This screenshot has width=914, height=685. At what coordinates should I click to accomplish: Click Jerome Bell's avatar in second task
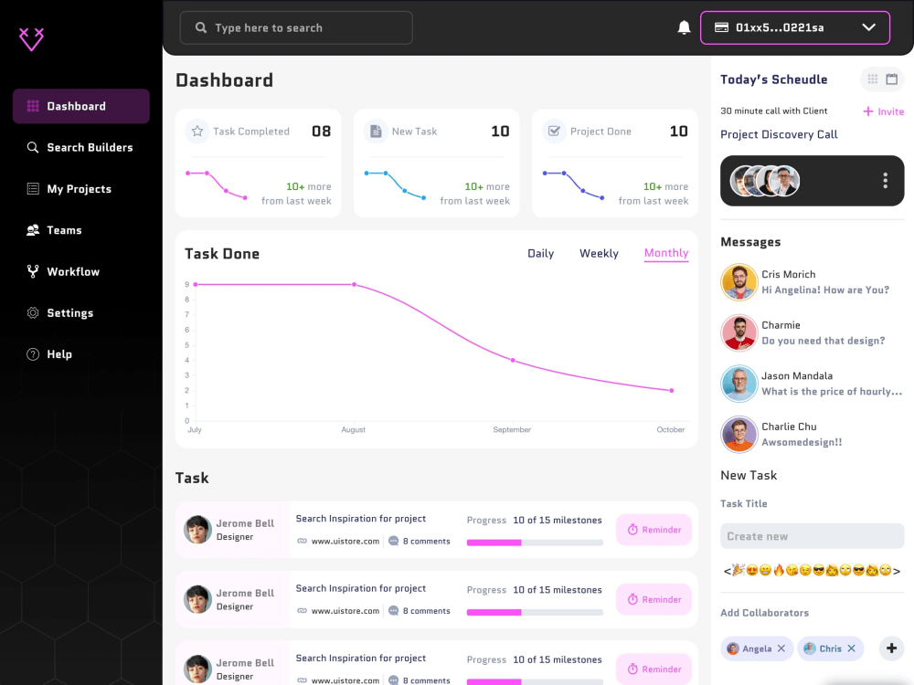[x=197, y=599]
